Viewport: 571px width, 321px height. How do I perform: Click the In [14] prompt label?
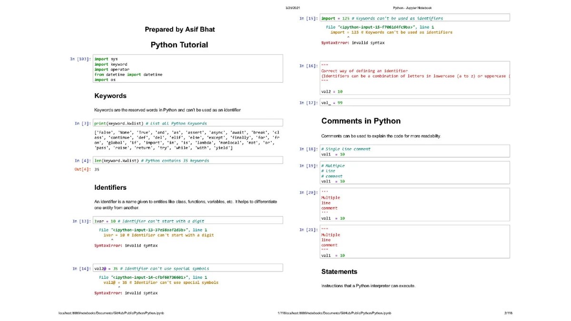(81, 269)
